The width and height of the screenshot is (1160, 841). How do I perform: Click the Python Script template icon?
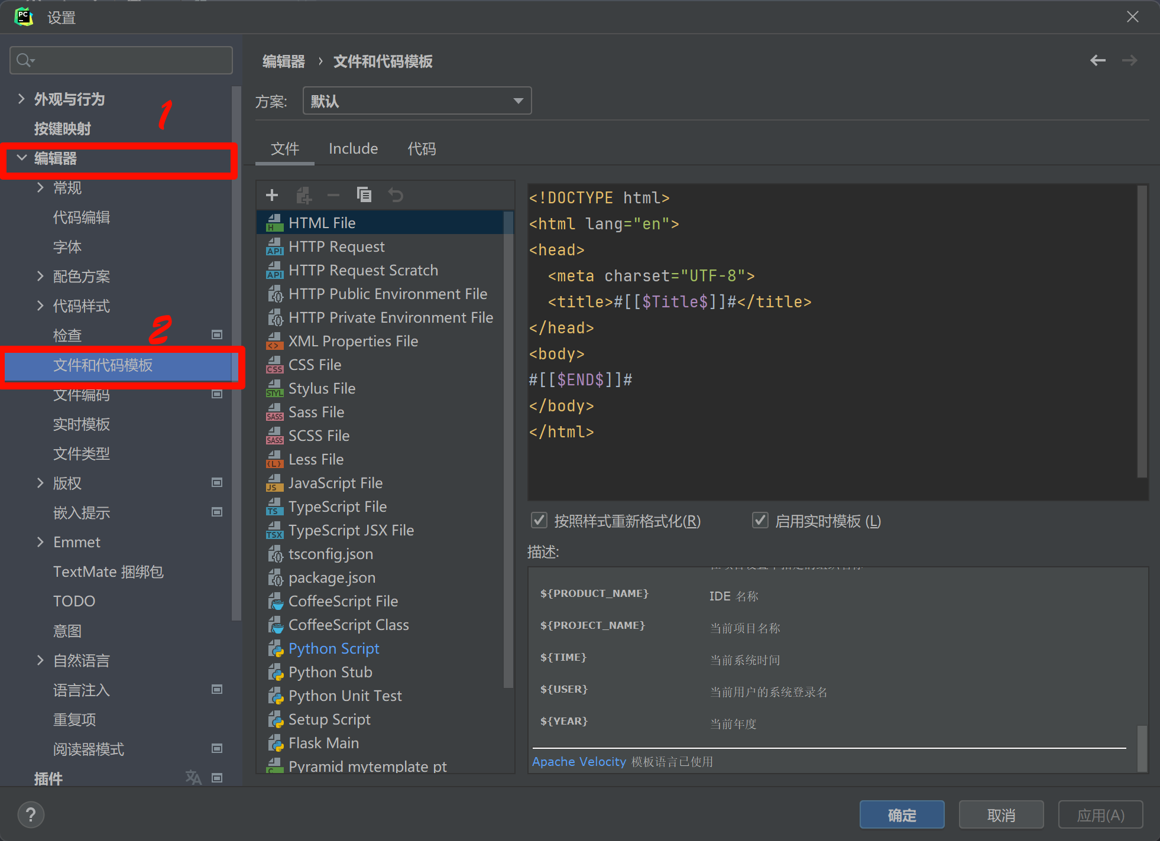276,649
